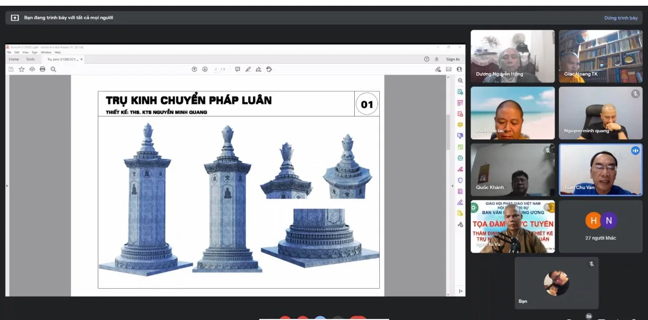Click the PDF vertical scrollbar thumb
648x320 pixels.
[x=448, y=132]
